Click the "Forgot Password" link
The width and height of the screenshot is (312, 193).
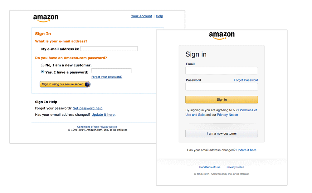246,80
